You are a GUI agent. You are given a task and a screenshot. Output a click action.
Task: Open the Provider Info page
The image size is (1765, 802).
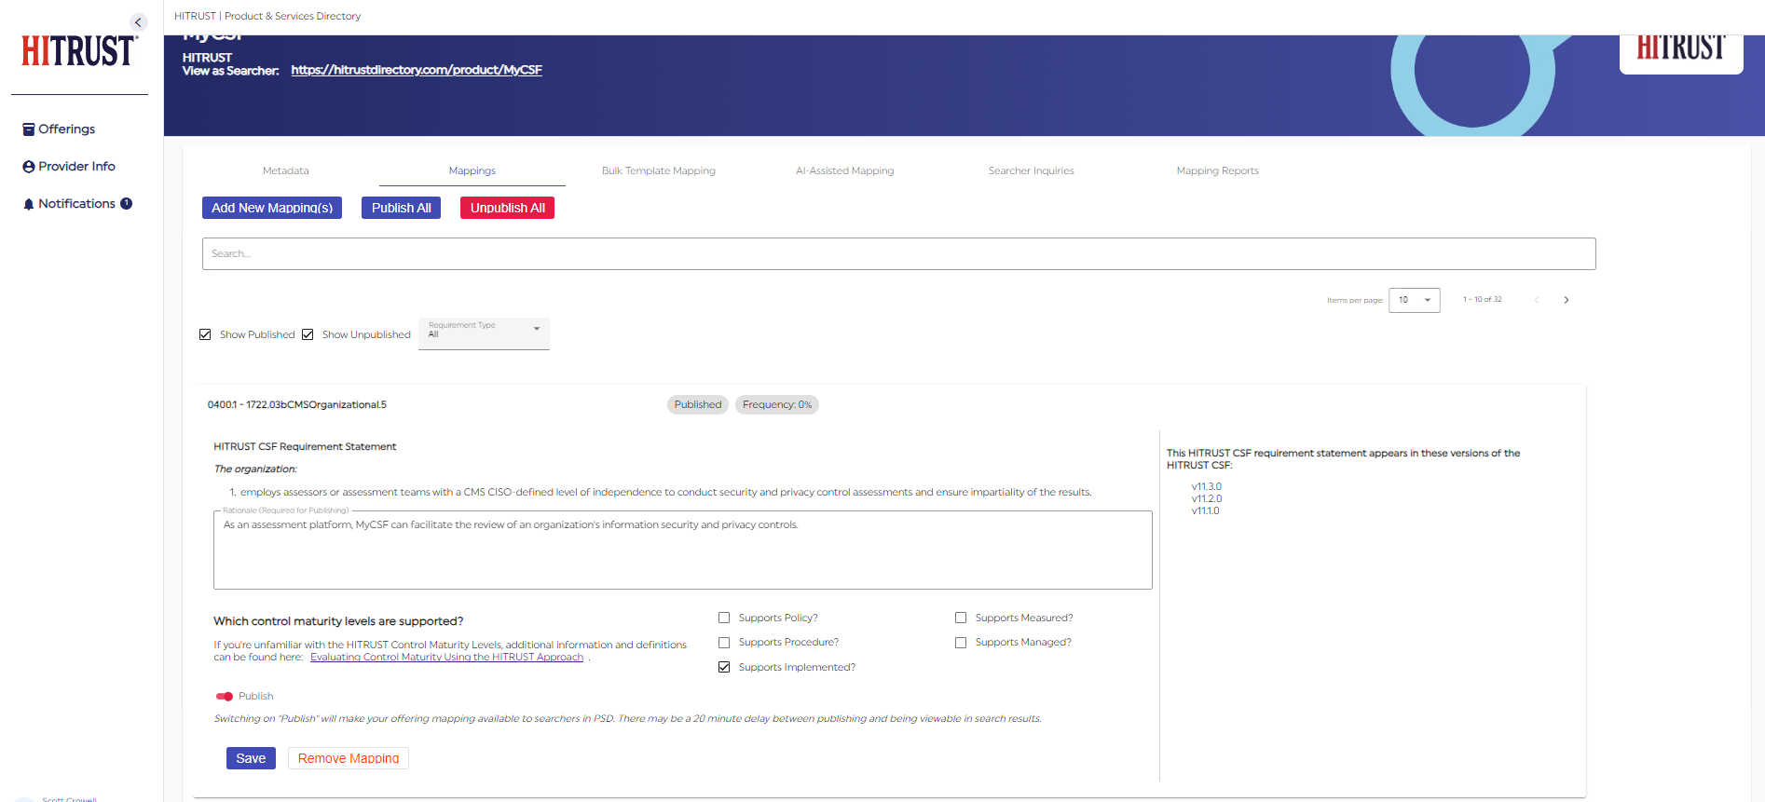coord(69,166)
